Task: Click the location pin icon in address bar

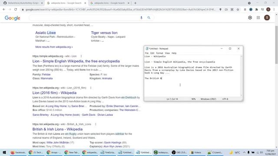Action: click(x=220, y=10)
